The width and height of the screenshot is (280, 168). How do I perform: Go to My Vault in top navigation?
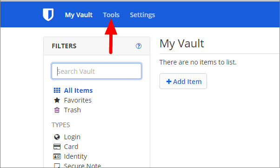pos(79,15)
